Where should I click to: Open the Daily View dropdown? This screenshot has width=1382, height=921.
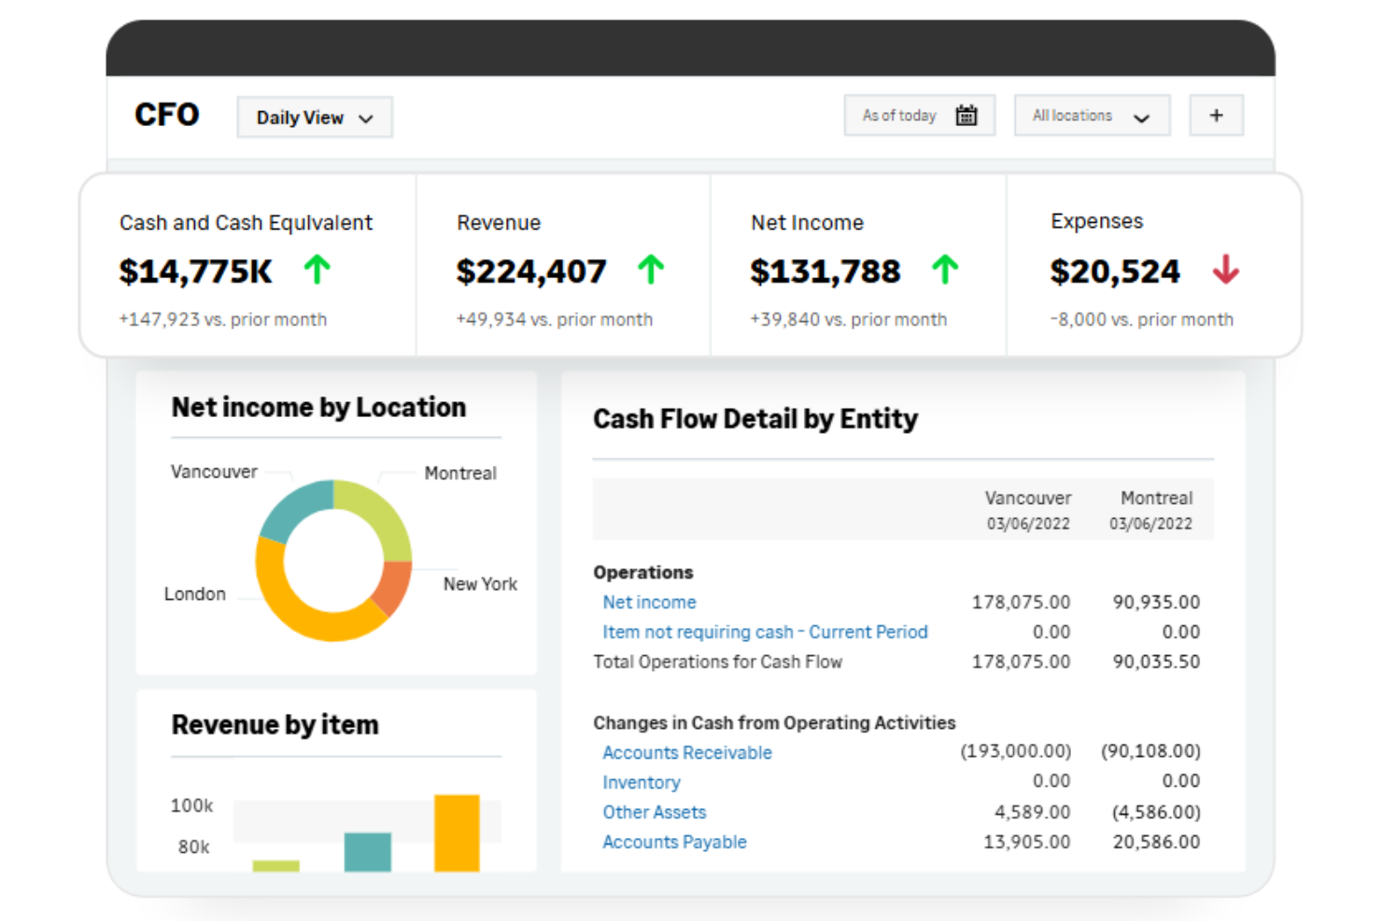tap(314, 117)
